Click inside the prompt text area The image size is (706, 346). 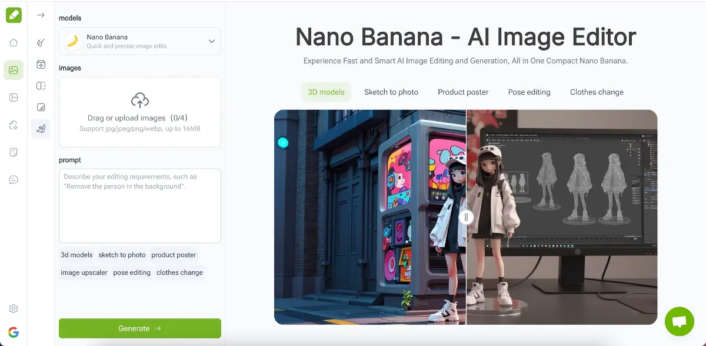(139, 206)
